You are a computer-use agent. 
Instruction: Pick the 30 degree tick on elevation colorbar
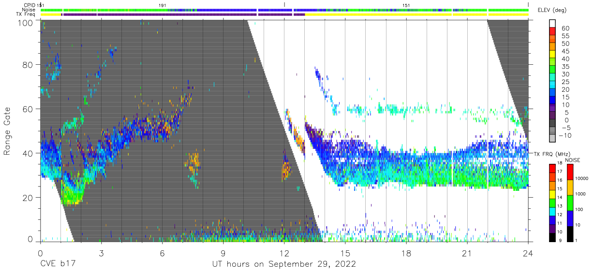click(565, 74)
